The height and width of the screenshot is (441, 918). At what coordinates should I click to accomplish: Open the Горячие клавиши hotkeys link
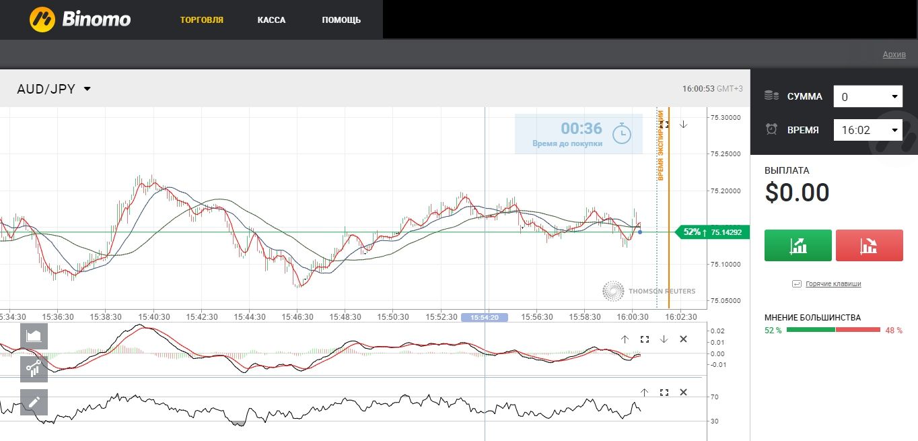click(x=833, y=284)
